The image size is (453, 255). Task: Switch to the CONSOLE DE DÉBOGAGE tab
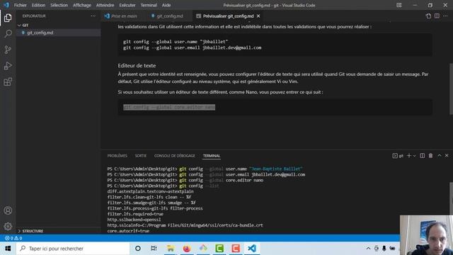tap(175, 156)
